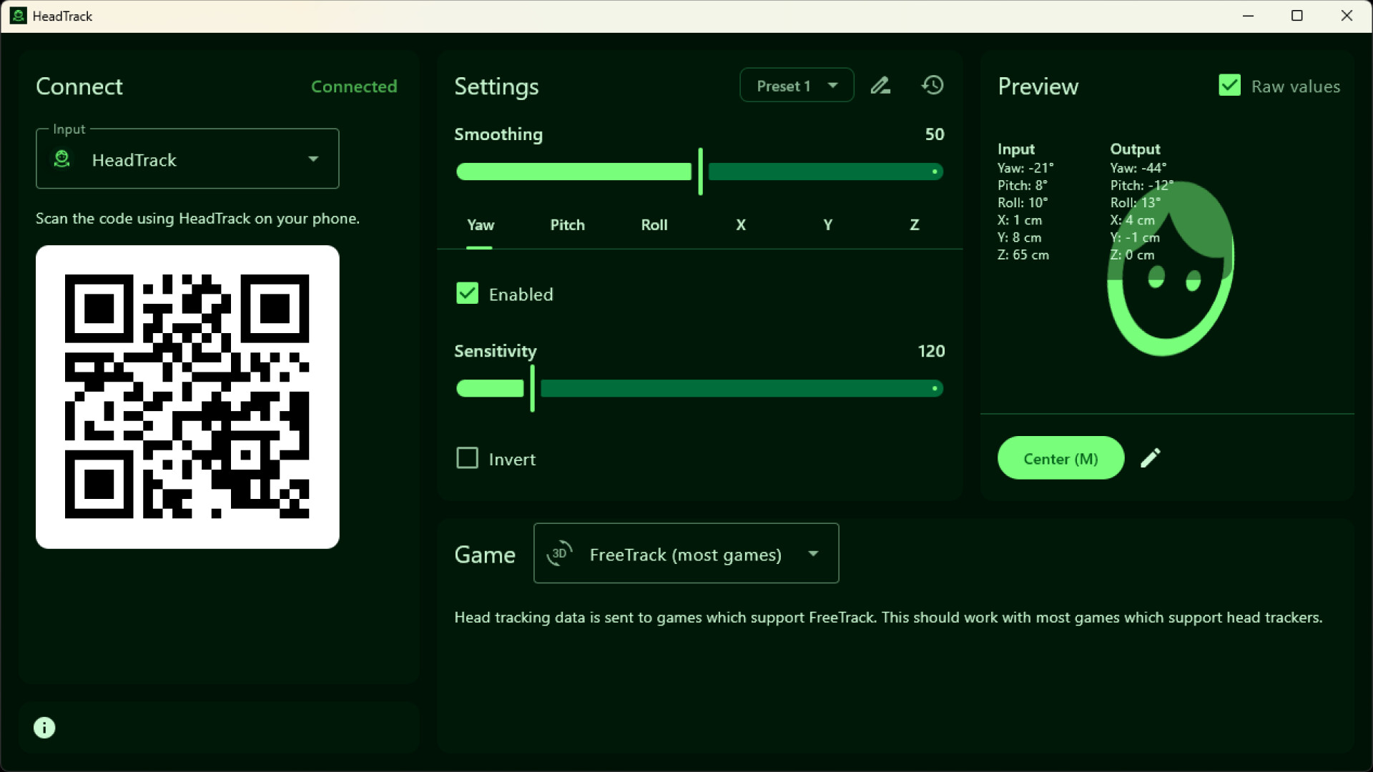Enable Invert for the Yaw axis

coord(467,457)
